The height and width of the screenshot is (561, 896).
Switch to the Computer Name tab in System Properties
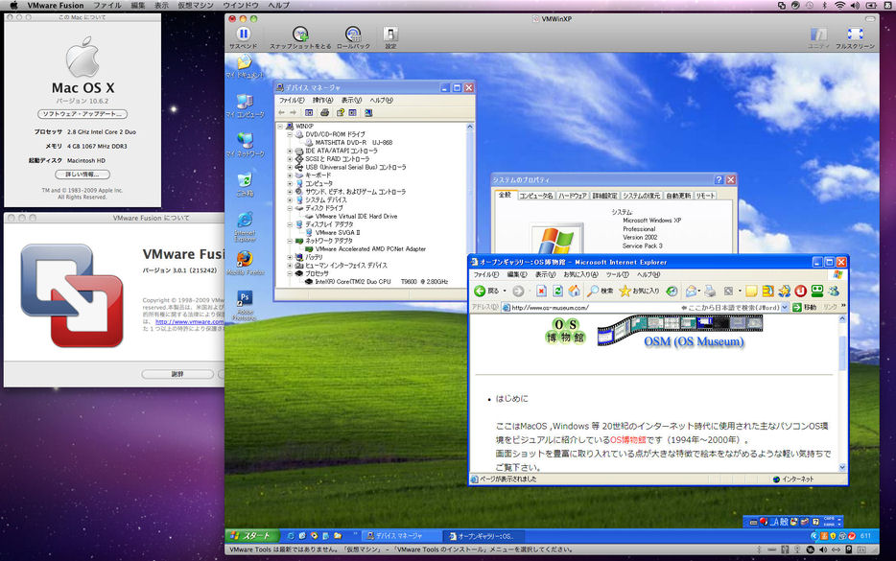(536, 196)
